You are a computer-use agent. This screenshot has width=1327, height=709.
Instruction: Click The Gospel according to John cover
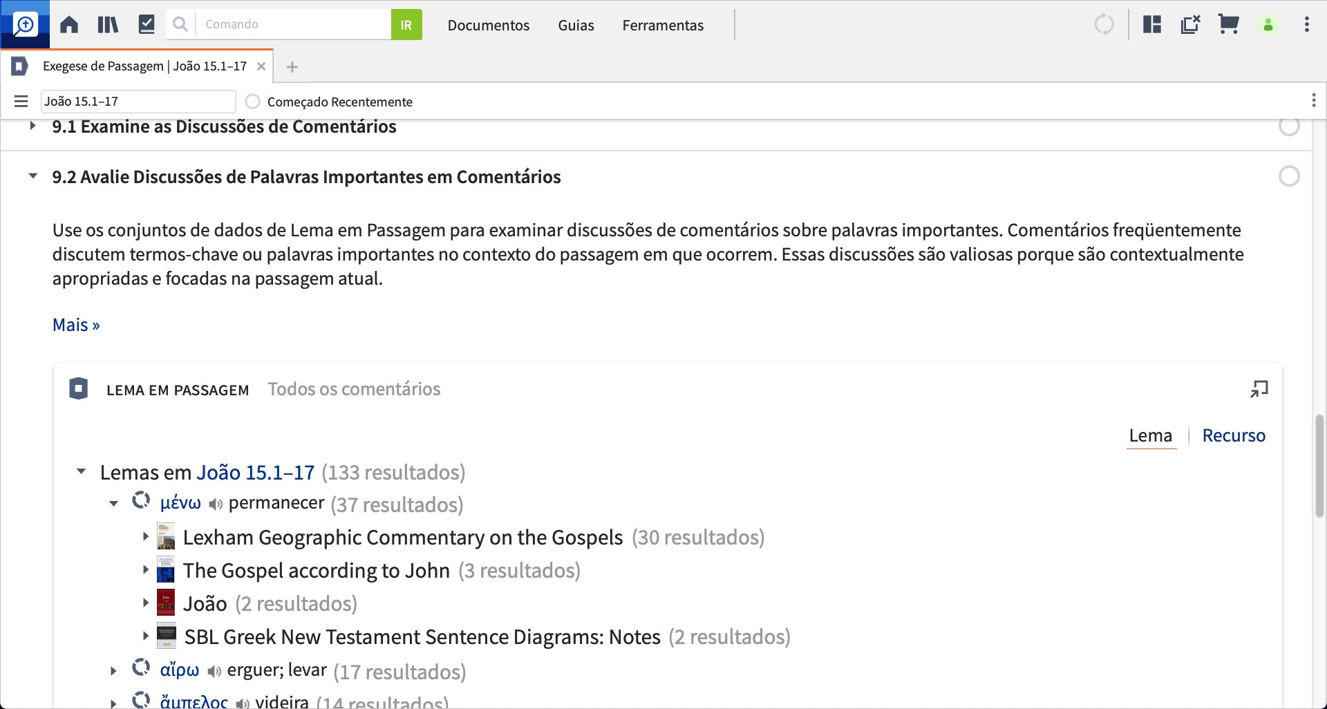(x=166, y=570)
